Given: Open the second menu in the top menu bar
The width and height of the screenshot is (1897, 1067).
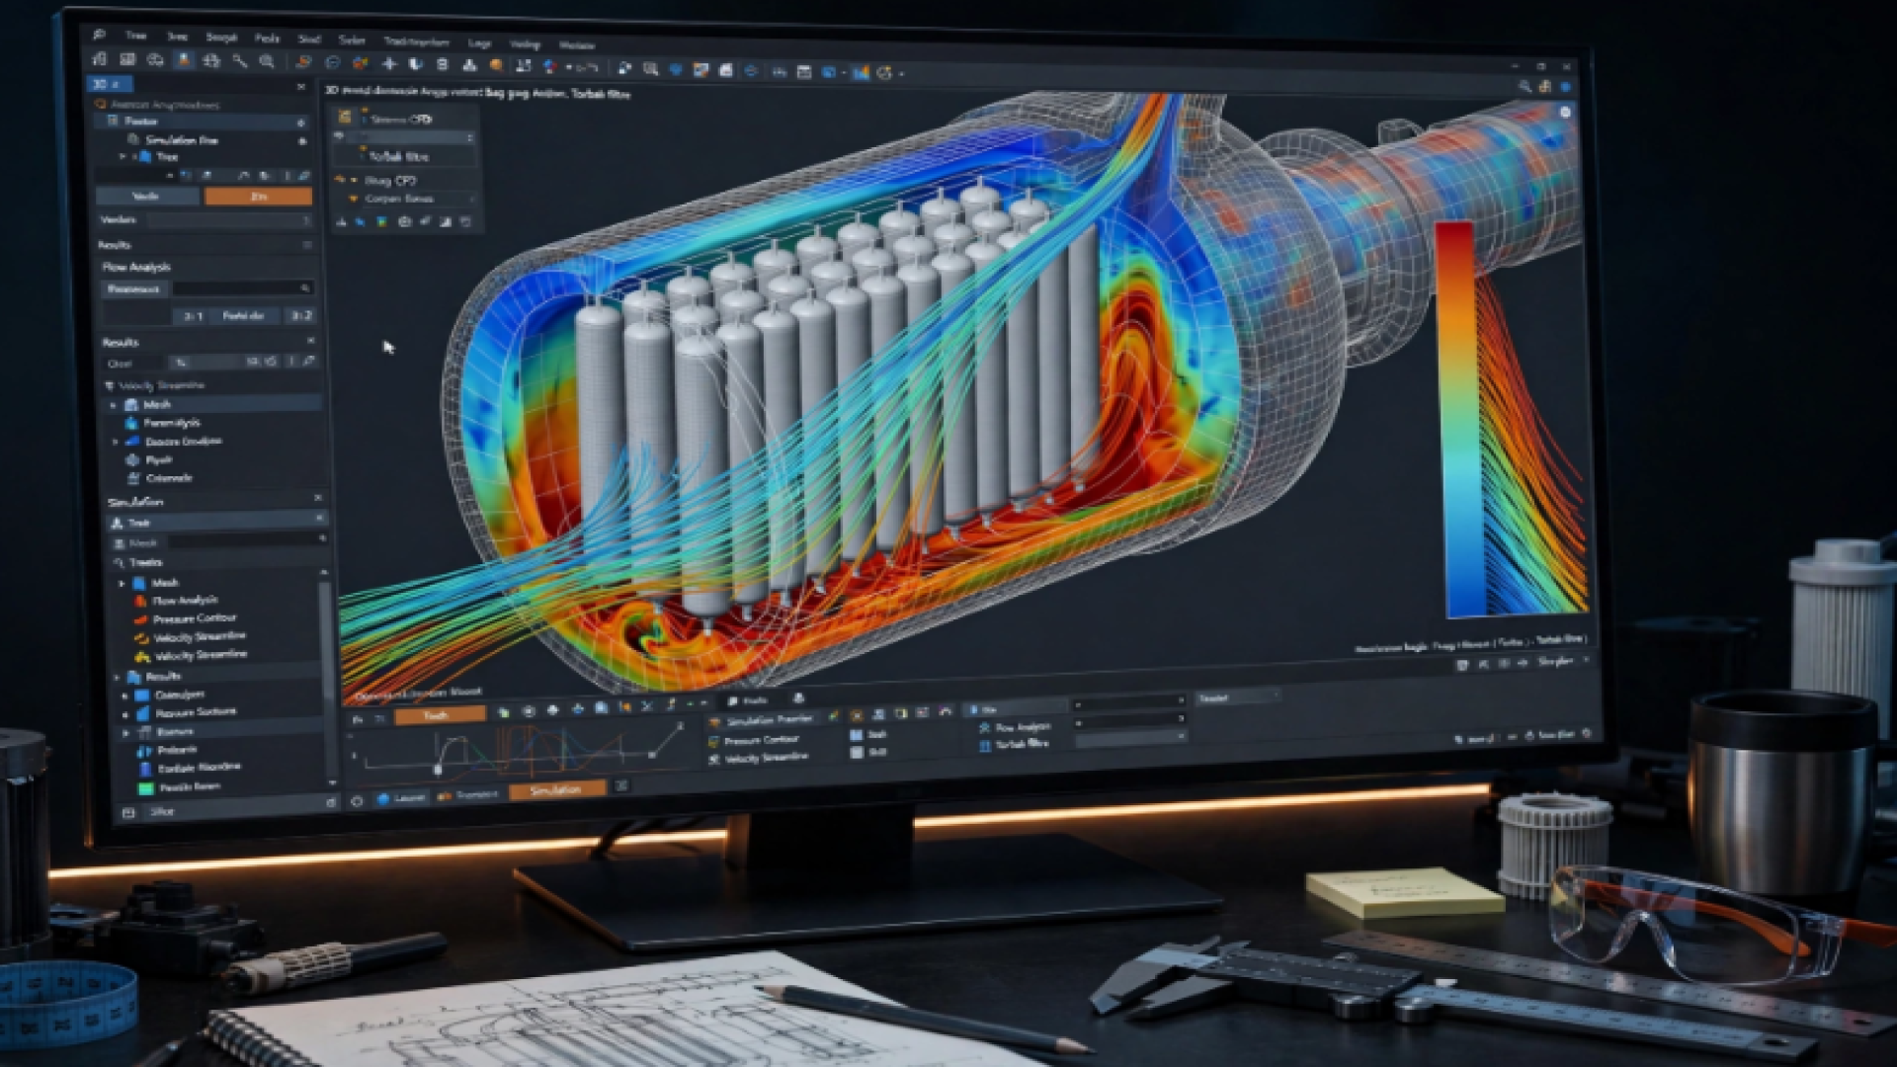Looking at the screenshot, I should point(177,37).
